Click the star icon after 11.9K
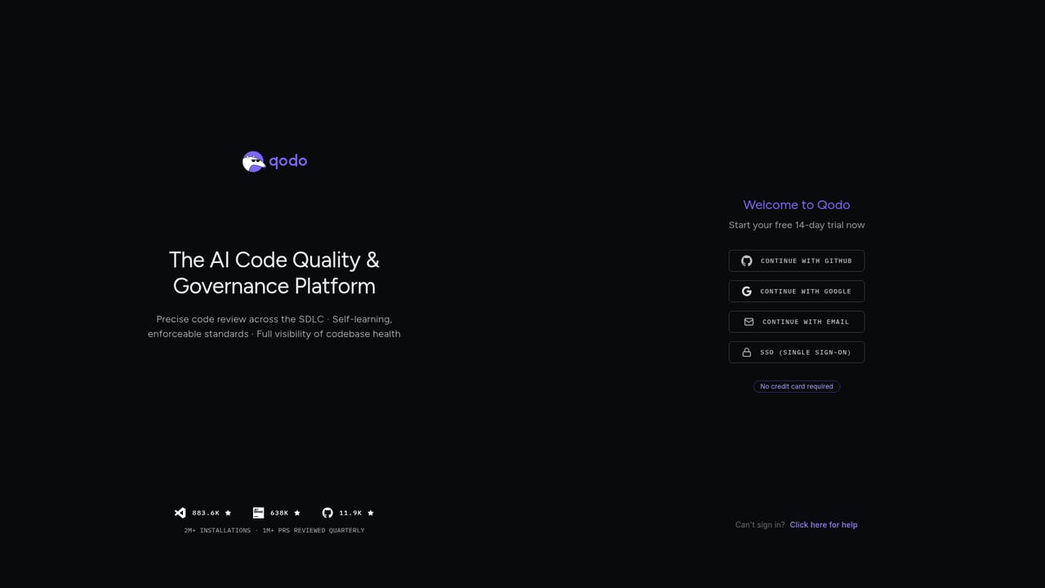Viewport: 1045px width, 588px height. coord(371,513)
